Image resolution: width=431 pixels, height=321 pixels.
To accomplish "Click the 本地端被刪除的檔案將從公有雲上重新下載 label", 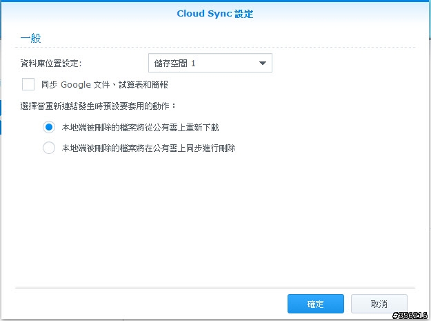I will coord(140,128).
